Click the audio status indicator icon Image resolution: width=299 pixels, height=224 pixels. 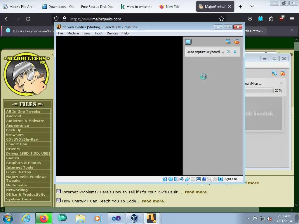tap(176, 179)
